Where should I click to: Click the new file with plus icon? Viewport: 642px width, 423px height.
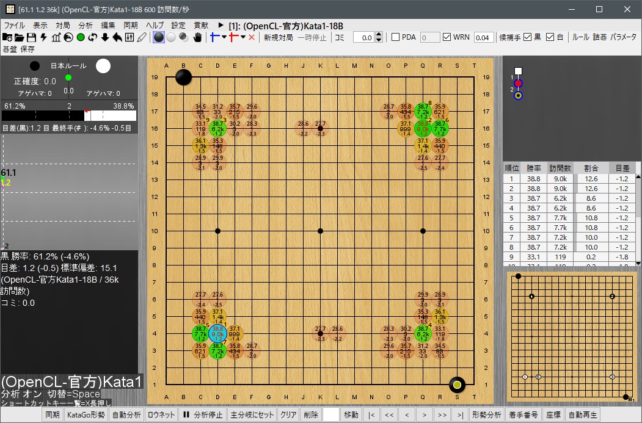[7, 37]
